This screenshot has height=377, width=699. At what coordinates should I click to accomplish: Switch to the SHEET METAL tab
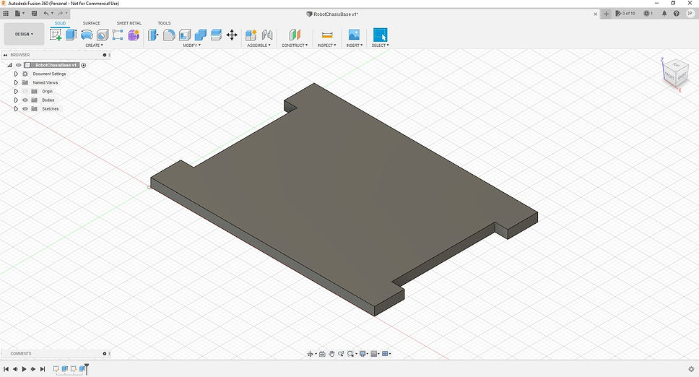coord(129,23)
